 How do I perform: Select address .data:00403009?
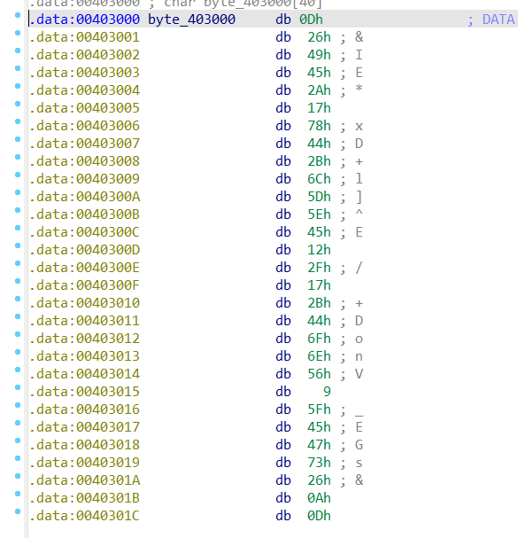pyautogui.click(x=84, y=179)
